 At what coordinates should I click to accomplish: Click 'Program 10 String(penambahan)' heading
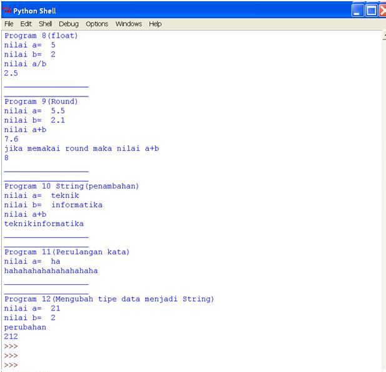tap(72, 186)
